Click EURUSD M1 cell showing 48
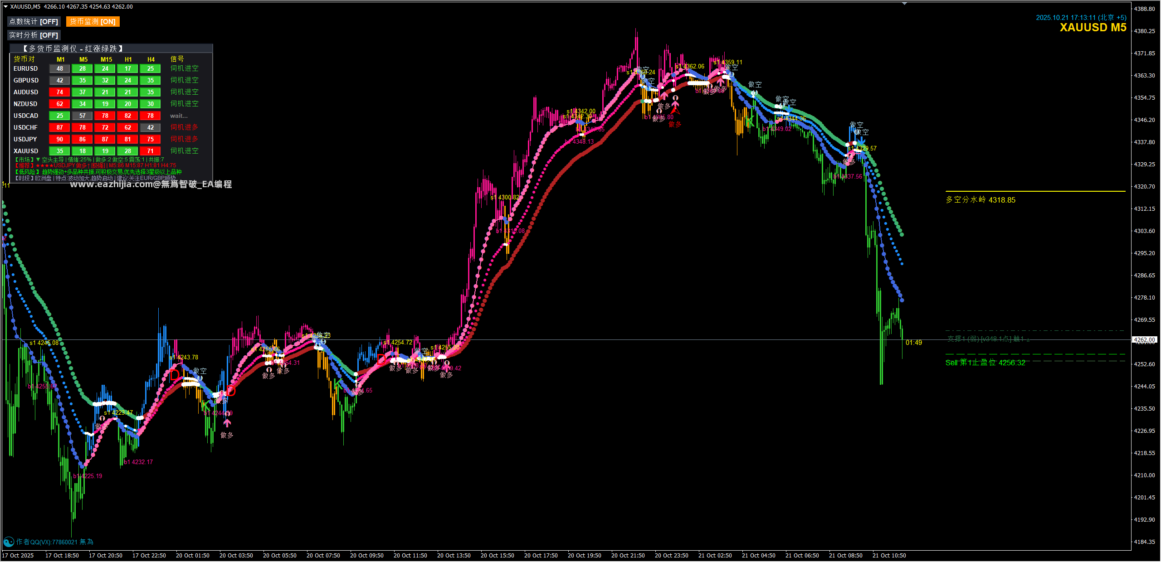Image resolution: width=1161 pixels, height=562 pixels. (60, 69)
